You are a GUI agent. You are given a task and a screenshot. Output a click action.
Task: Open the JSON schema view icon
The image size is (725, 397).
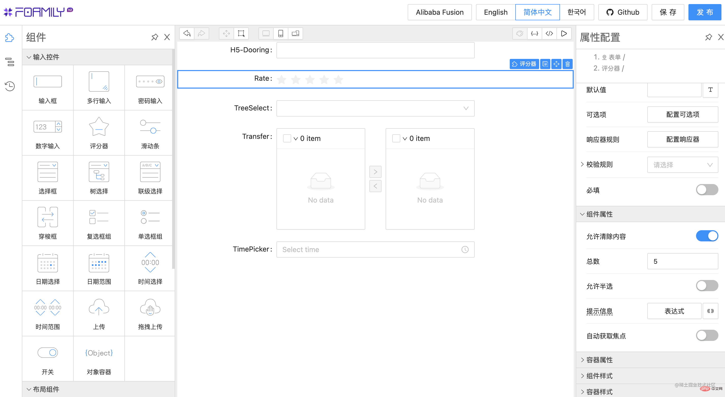pos(534,34)
